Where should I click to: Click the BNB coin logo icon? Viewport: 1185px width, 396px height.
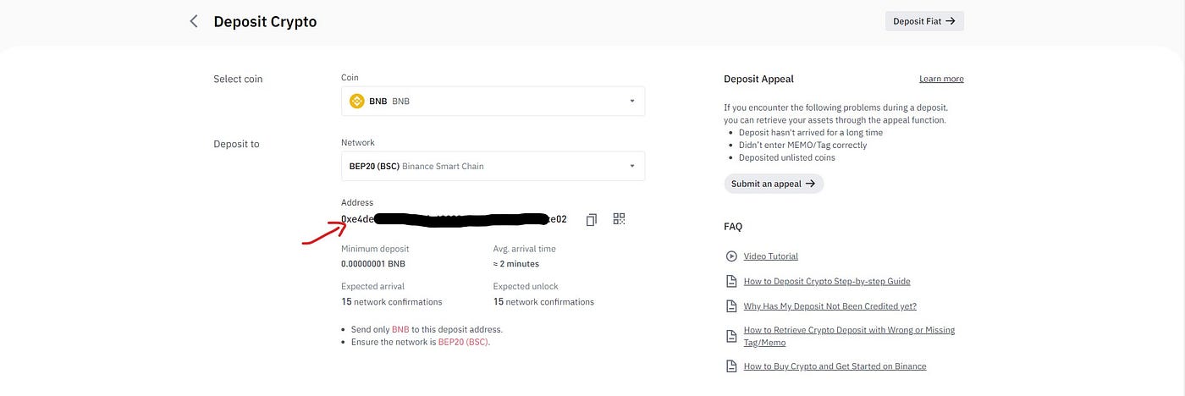coord(357,101)
